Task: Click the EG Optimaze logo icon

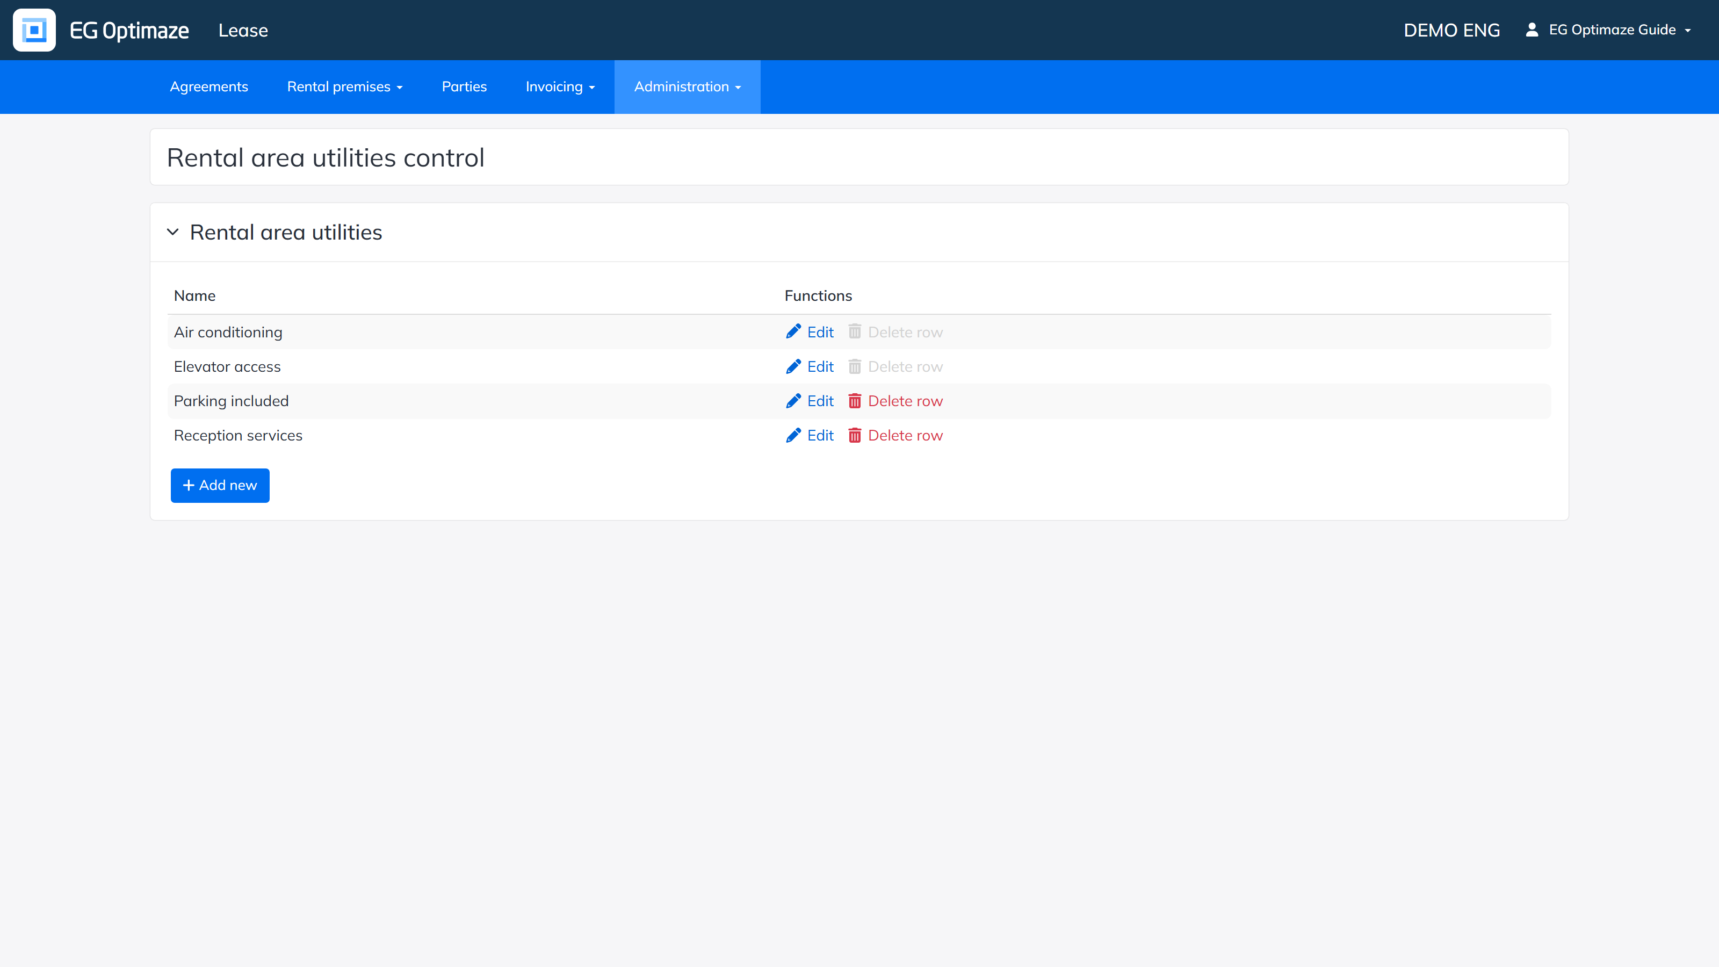Action: [x=34, y=30]
